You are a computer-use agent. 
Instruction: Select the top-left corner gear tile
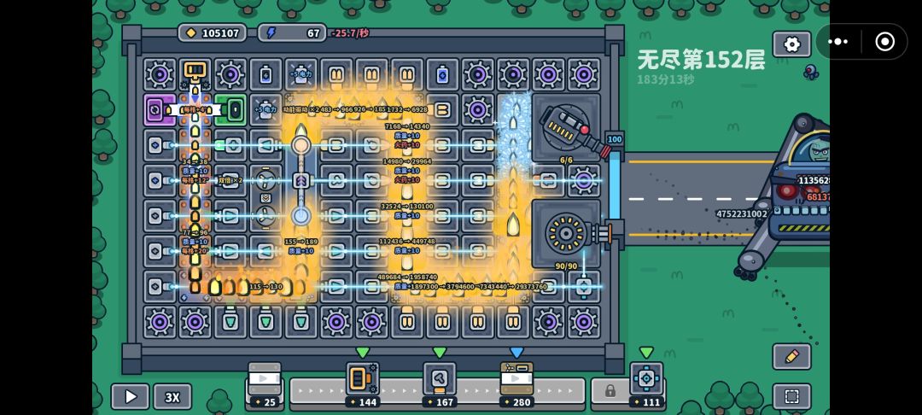point(160,74)
